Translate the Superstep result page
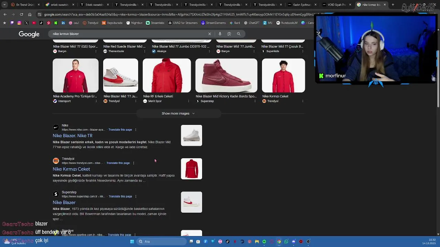This screenshot has width=440, height=247. click(120, 197)
